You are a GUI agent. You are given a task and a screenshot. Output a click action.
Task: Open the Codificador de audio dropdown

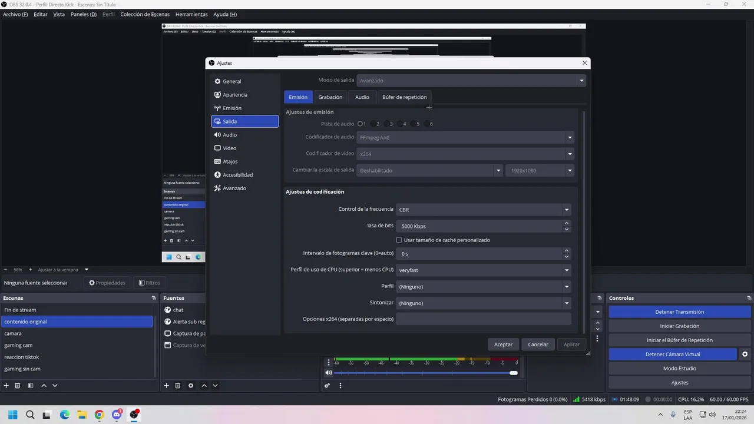click(465, 138)
